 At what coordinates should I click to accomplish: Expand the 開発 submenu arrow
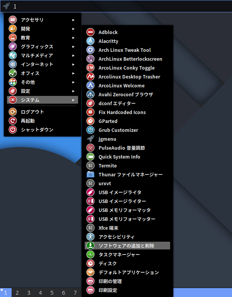(73, 29)
